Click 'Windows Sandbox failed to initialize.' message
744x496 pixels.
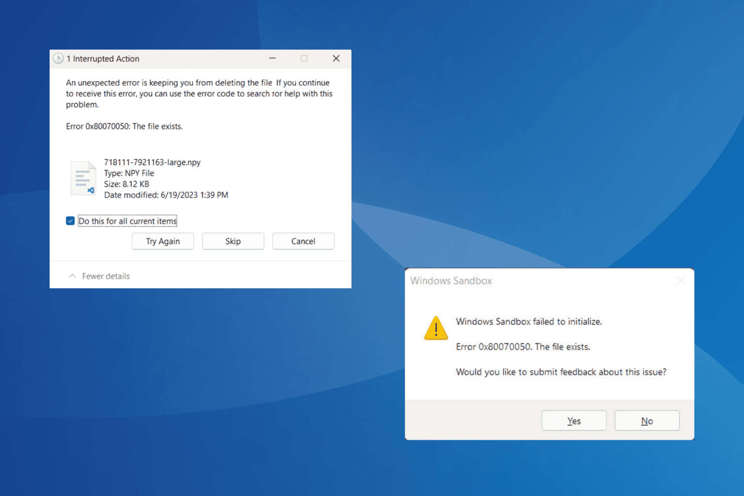point(529,322)
